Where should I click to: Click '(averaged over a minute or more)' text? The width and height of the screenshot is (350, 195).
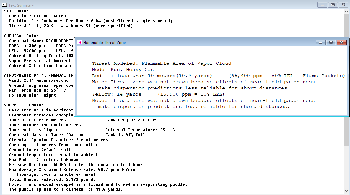[56, 175]
